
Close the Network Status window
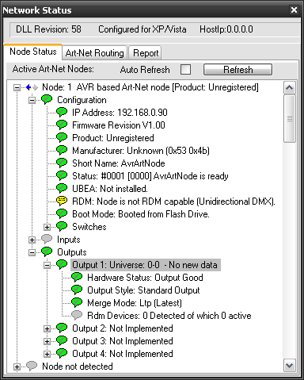(x=294, y=10)
